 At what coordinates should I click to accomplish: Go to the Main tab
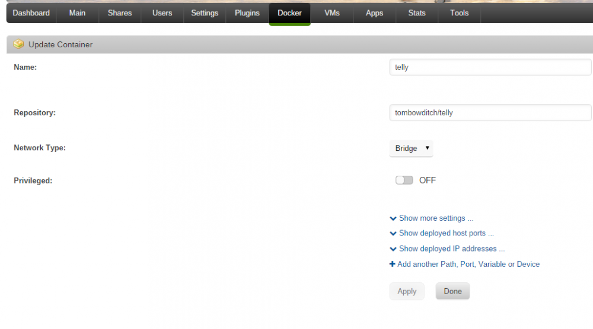[77, 13]
